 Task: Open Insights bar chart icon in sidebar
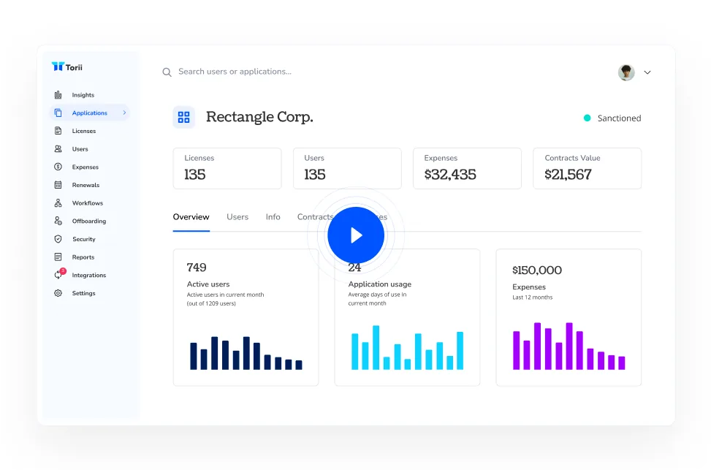(x=58, y=95)
